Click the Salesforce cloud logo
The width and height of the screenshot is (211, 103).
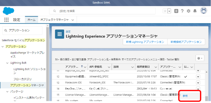8,11
